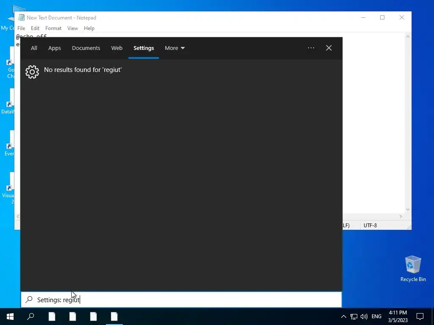Minimize the Notepad window
The image size is (434, 325).
point(363,17)
